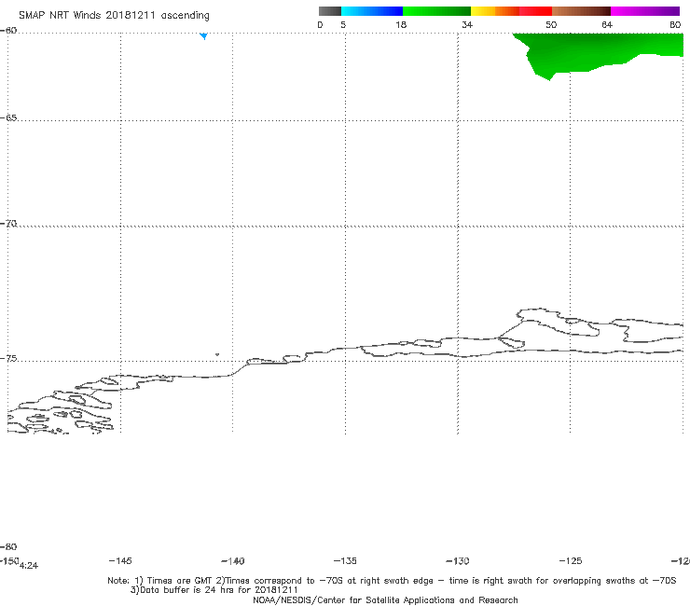Select the gray segment of wind color bar
The height and width of the screenshot is (606, 690).
pos(329,11)
